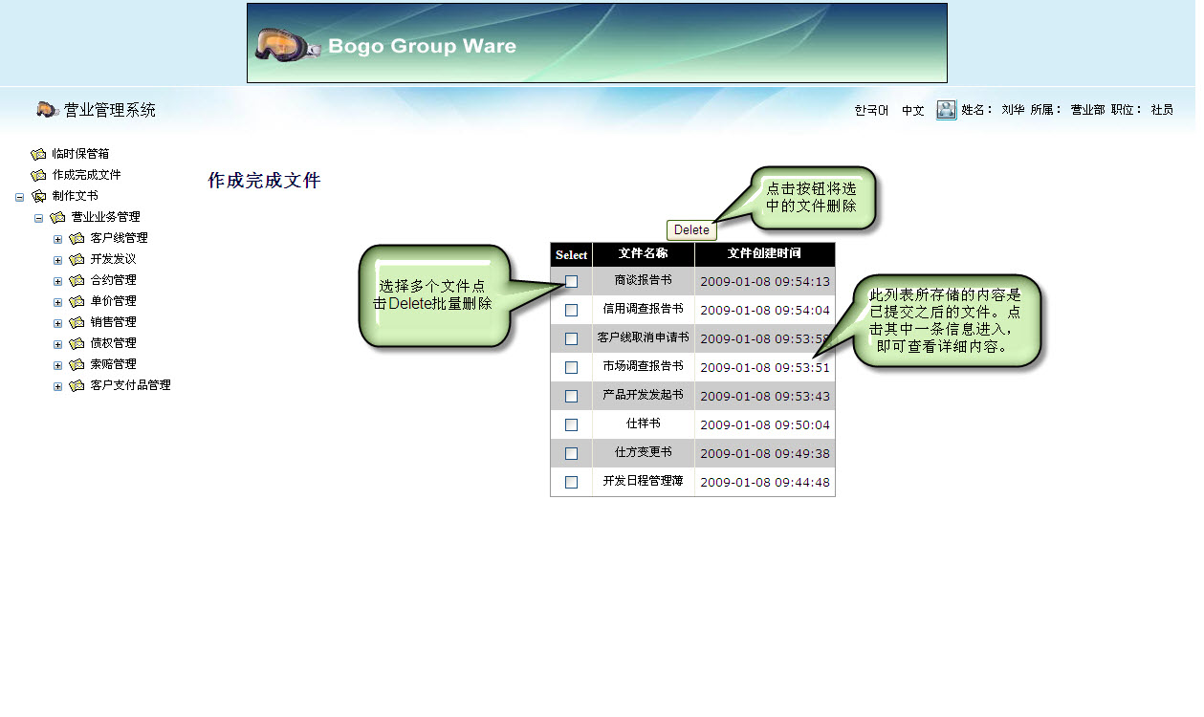Switch language to 한국어
Viewport: 1204px width, 717px height.
point(870,111)
